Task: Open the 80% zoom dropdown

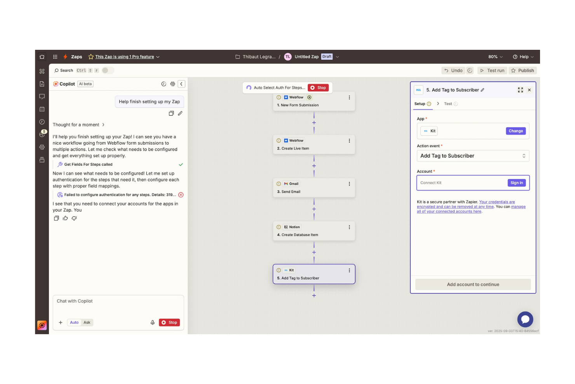Action: pos(495,57)
